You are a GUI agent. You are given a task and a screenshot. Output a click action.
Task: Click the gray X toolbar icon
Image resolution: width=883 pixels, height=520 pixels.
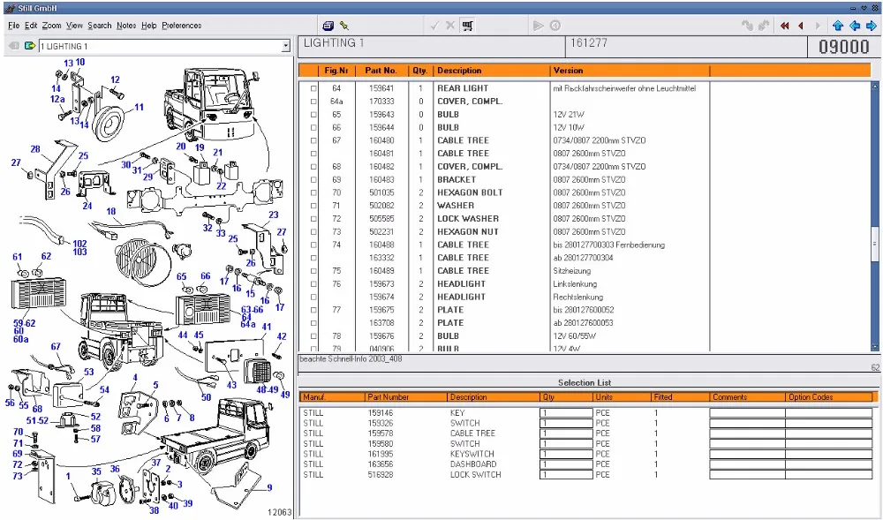450,26
